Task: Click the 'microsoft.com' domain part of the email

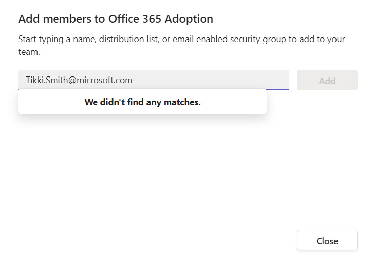Action: coord(104,80)
